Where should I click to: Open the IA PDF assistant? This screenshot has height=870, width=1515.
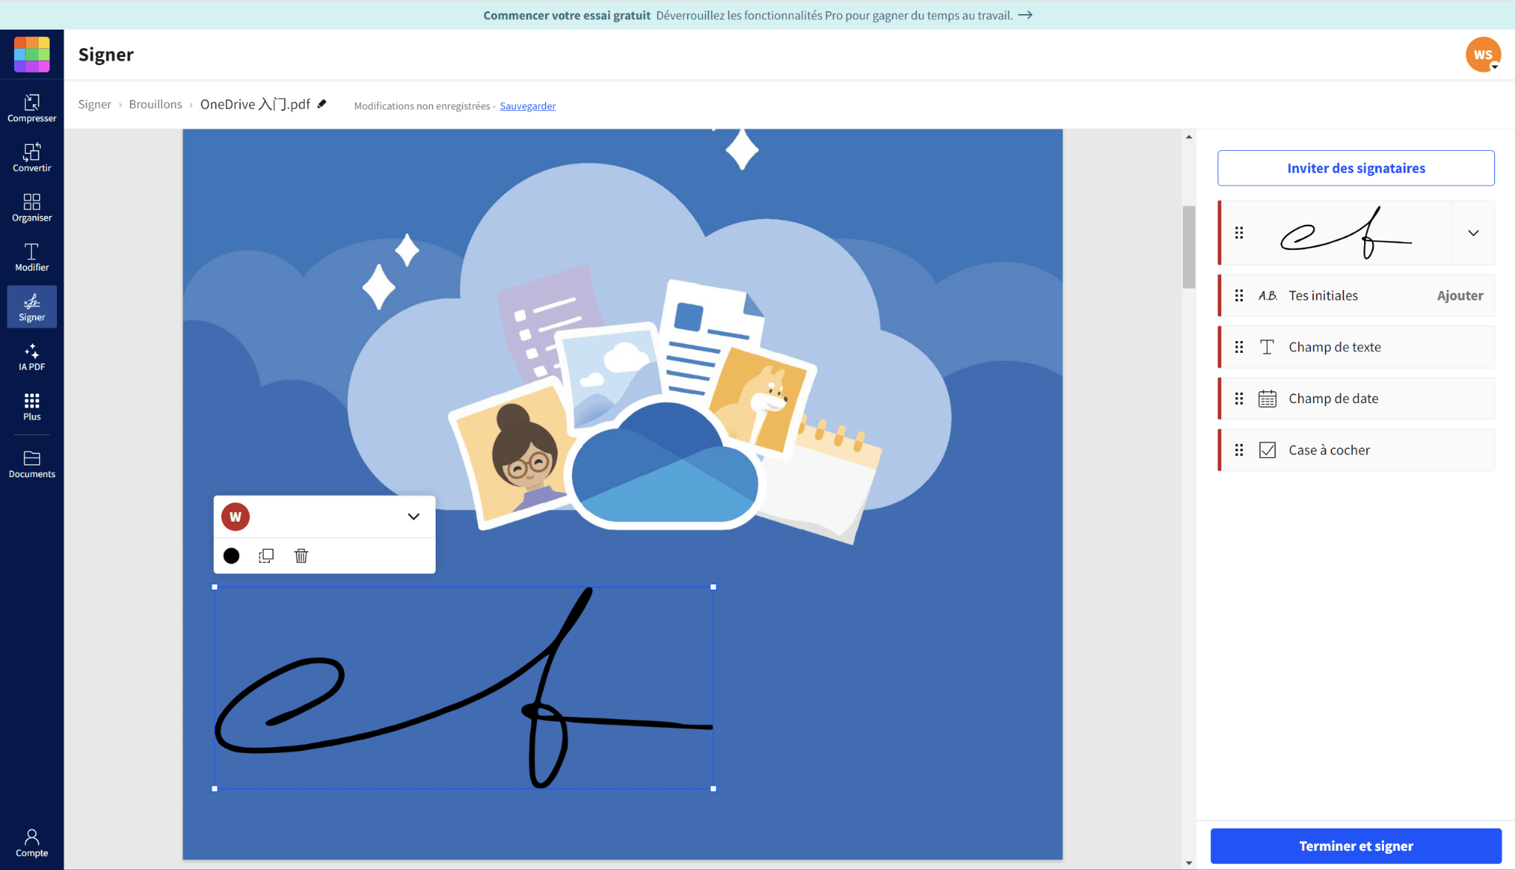tap(32, 357)
